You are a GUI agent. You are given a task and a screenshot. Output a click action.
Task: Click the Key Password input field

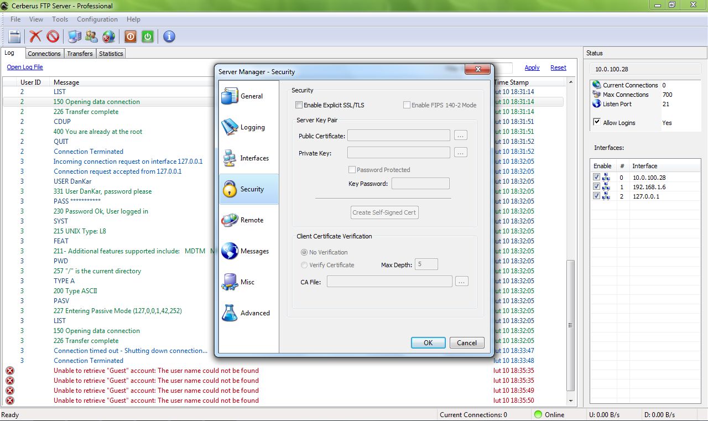point(420,183)
